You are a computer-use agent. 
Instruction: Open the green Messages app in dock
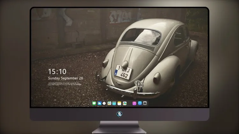[x=94, y=104]
